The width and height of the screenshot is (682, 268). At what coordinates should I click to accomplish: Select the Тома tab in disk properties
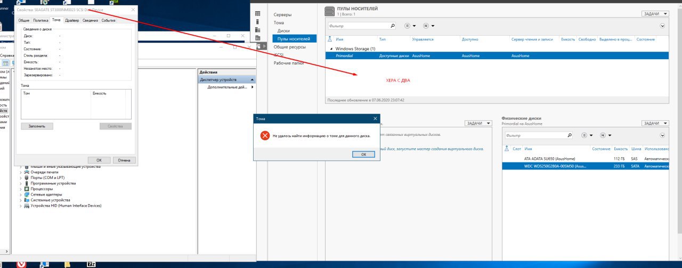[x=56, y=20]
